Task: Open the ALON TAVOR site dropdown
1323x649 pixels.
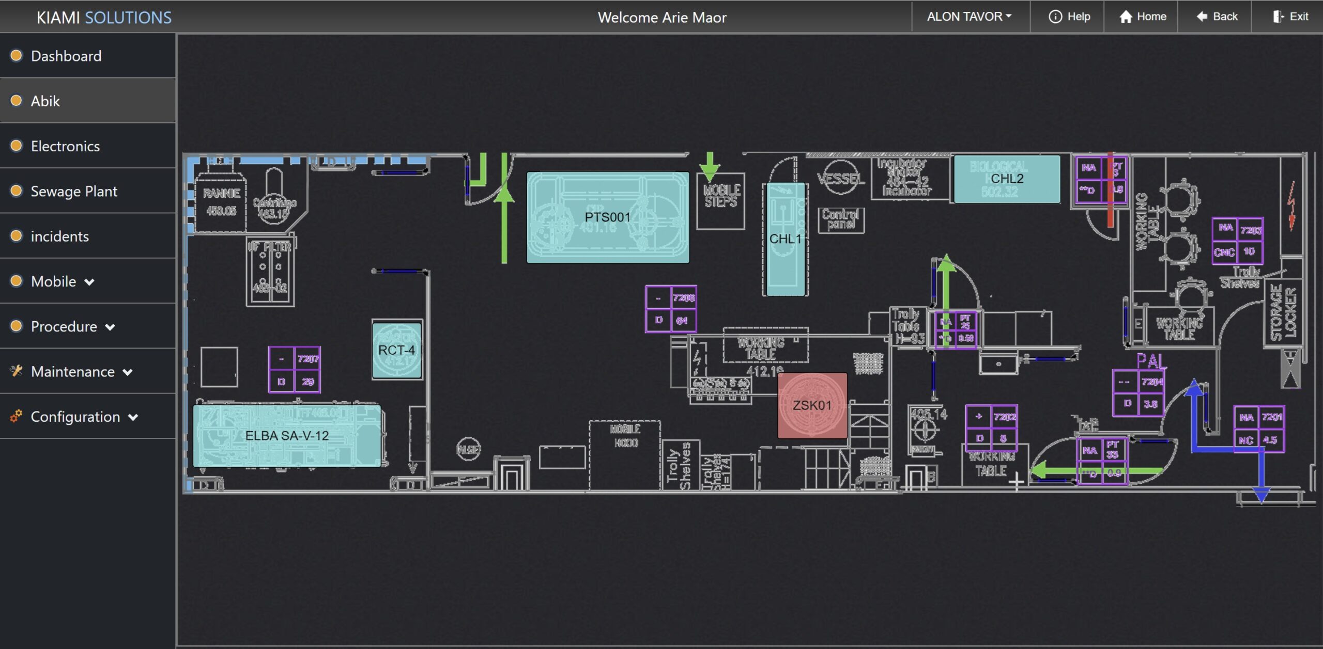Action: coord(969,17)
